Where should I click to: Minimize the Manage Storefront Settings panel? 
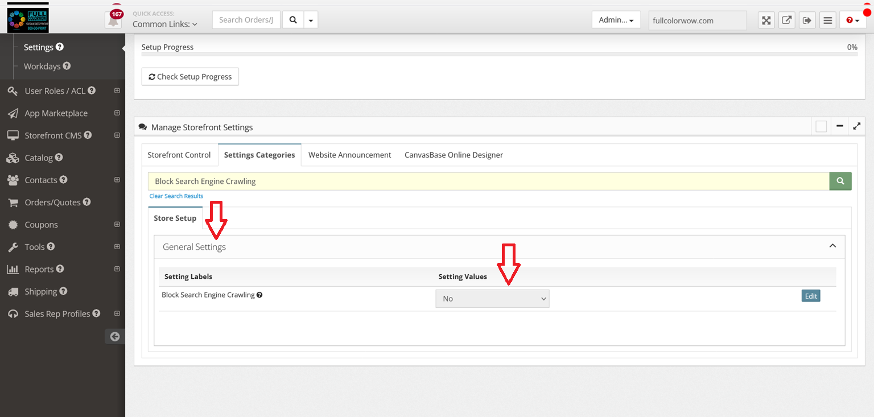point(839,127)
